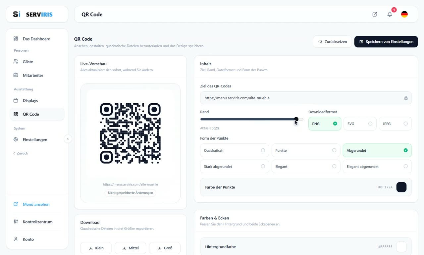This screenshot has width=424, height=255.
Task: Click the Gäste people icon
Action: tap(16, 62)
